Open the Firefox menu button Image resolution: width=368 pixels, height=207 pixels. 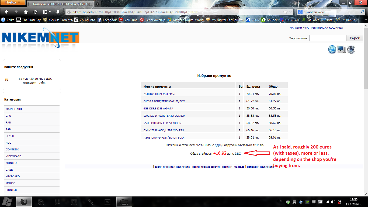click(13, 3)
